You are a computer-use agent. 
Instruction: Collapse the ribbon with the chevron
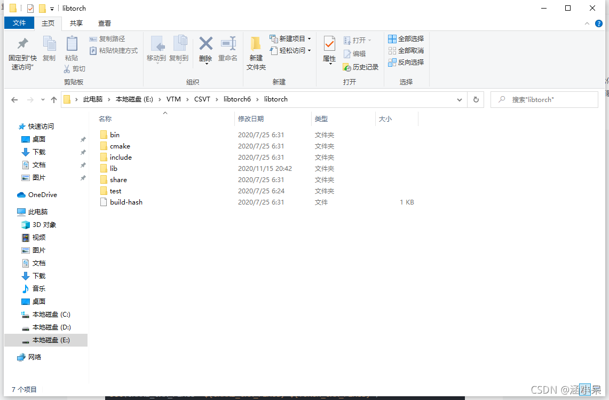tap(587, 23)
